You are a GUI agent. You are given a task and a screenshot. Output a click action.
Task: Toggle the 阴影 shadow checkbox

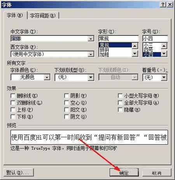(66, 96)
